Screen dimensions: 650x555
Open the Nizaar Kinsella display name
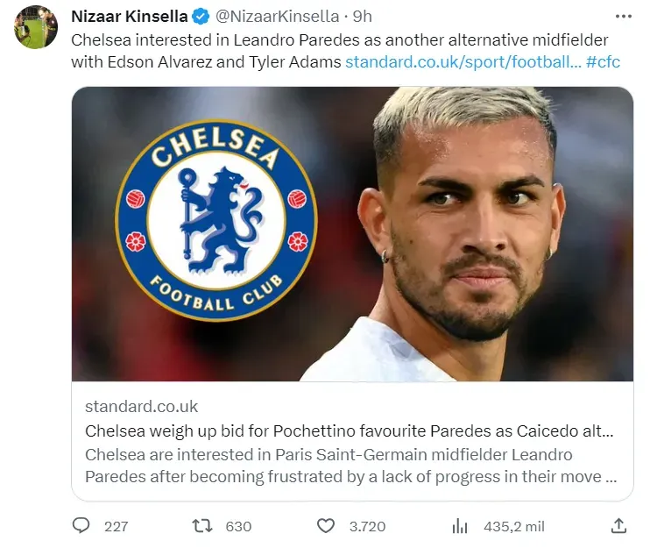click(127, 17)
